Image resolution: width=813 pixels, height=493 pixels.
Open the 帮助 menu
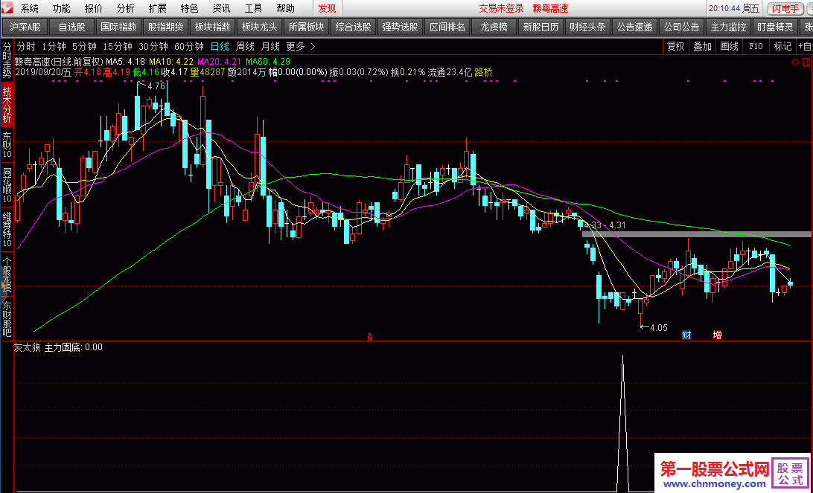click(x=285, y=8)
